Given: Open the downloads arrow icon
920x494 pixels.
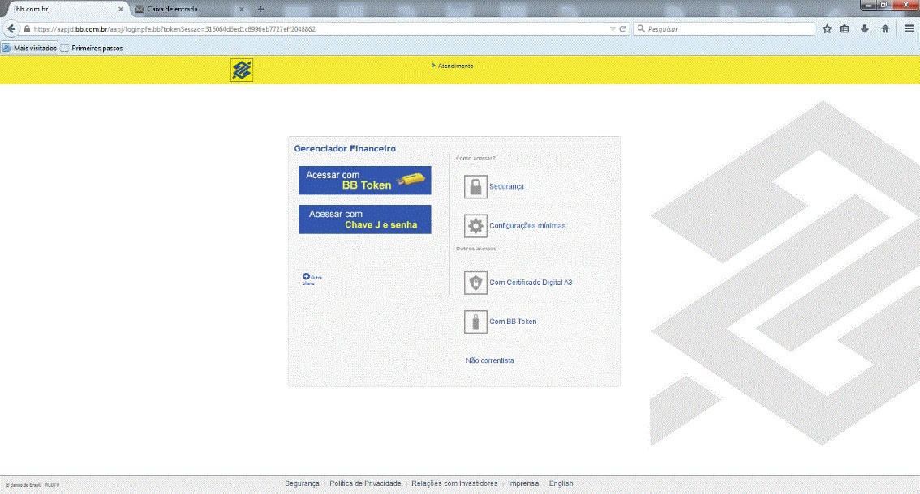Looking at the screenshot, I should click(x=864, y=28).
